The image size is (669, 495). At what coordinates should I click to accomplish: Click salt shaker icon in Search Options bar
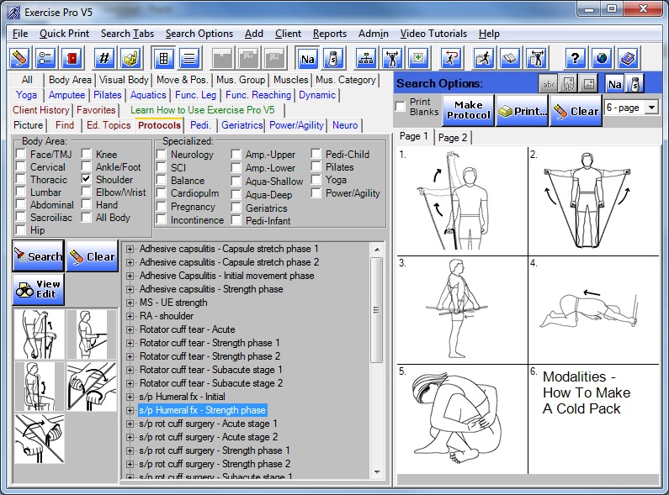coord(634,84)
